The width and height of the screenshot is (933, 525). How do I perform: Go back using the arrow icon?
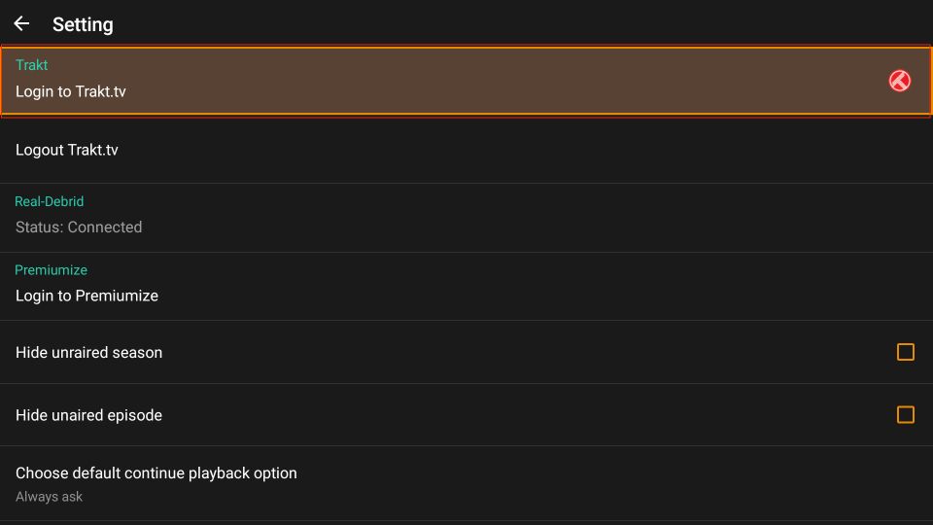tap(21, 23)
